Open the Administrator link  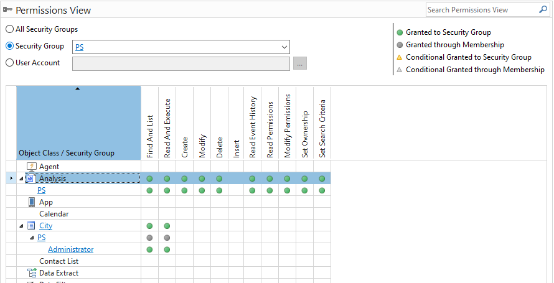[70, 249]
